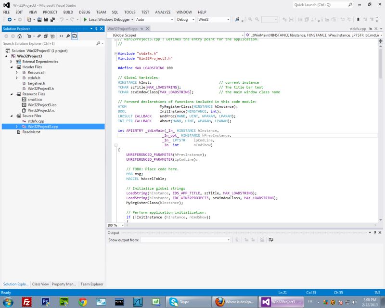This screenshot has width=385, height=308.
Task: Click the Navigate Backward toolbar icon
Action: 10,20
